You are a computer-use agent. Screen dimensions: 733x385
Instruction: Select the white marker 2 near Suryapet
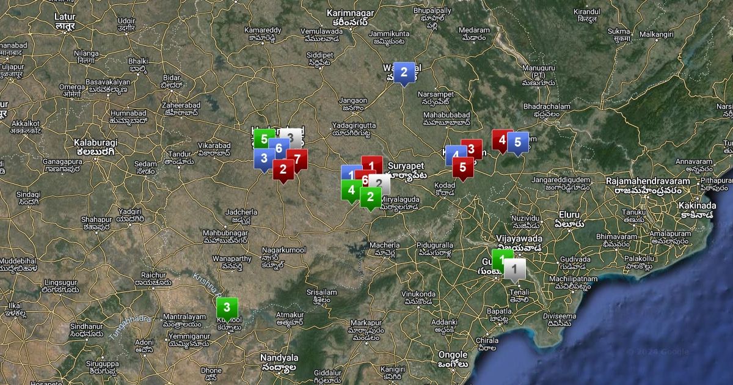[380, 183]
